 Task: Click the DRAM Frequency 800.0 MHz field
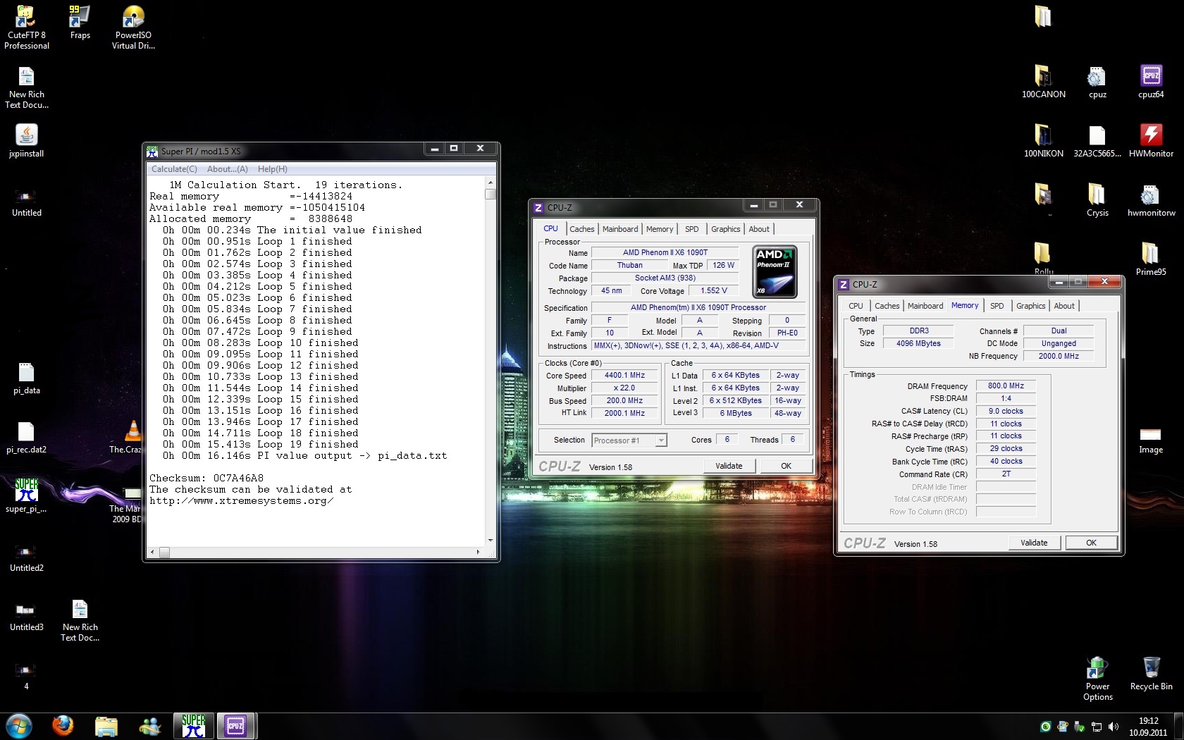click(1006, 386)
